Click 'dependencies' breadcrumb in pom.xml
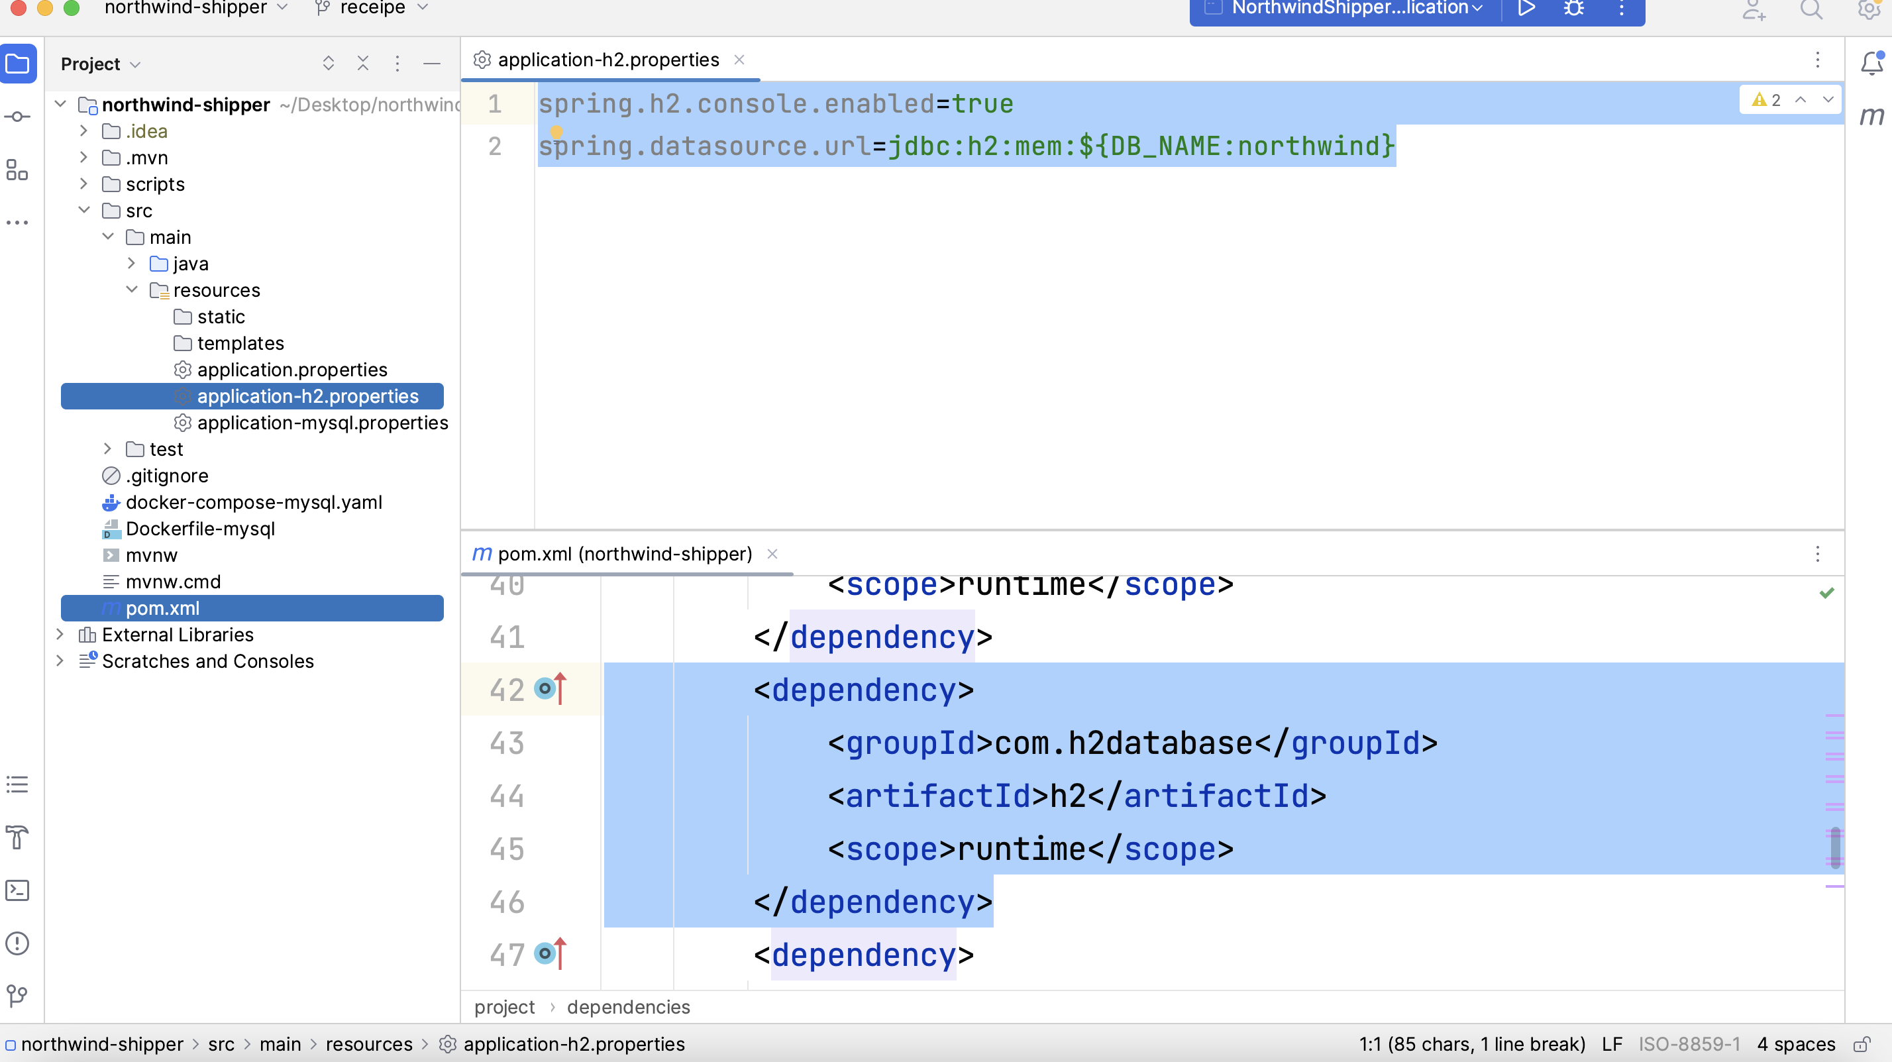Image resolution: width=1892 pixels, height=1062 pixels. pos(629,1007)
